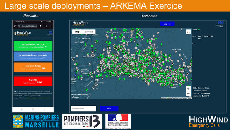Tap the red 'Urgence' button
The height and width of the screenshot is (130, 230).
tap(33, 81)
